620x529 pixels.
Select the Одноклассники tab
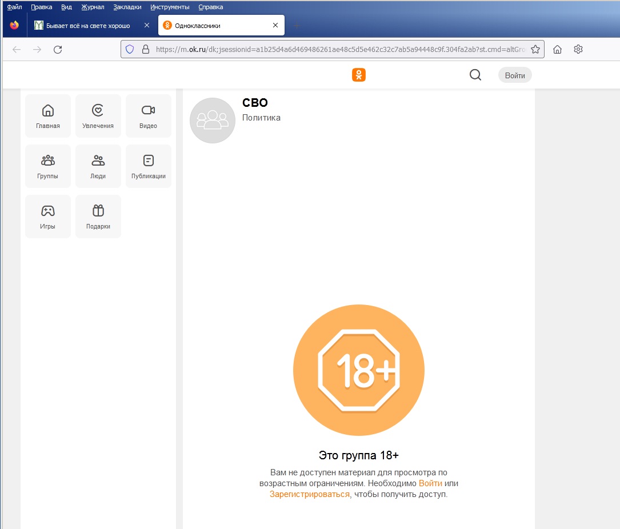tap(222, 25)
